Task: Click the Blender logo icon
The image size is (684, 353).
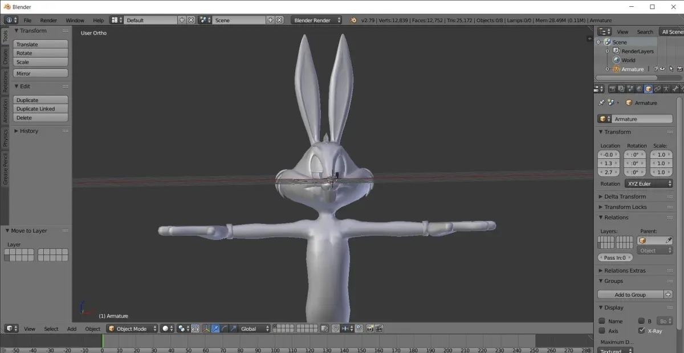Action: (354, 20)
